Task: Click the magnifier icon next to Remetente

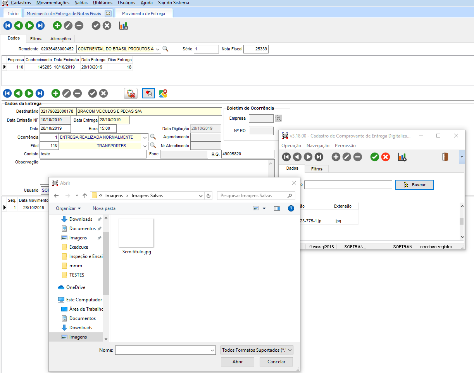Action: [x=165, y=49]
